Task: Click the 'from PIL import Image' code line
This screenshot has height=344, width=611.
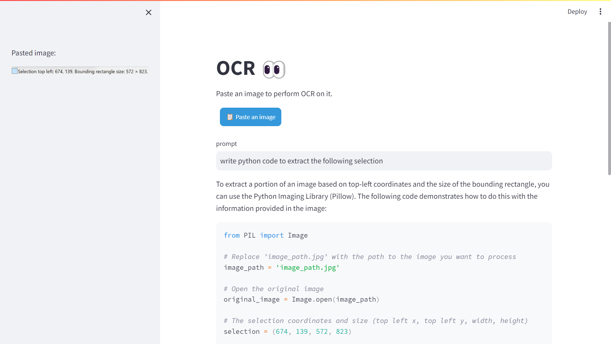Action: (x=265, y=235)
